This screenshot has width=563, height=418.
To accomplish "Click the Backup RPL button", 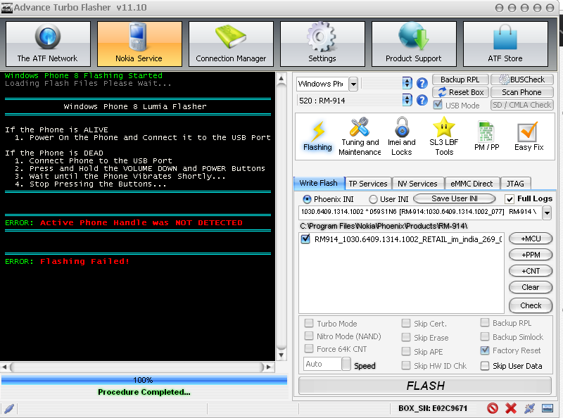I will tap(460, 80).
